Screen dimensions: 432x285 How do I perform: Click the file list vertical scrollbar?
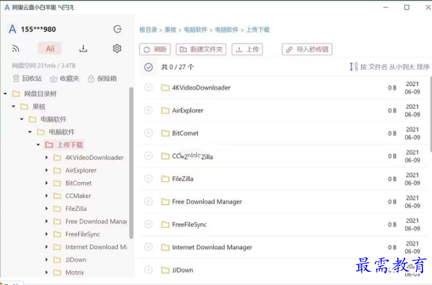[431, 114]
